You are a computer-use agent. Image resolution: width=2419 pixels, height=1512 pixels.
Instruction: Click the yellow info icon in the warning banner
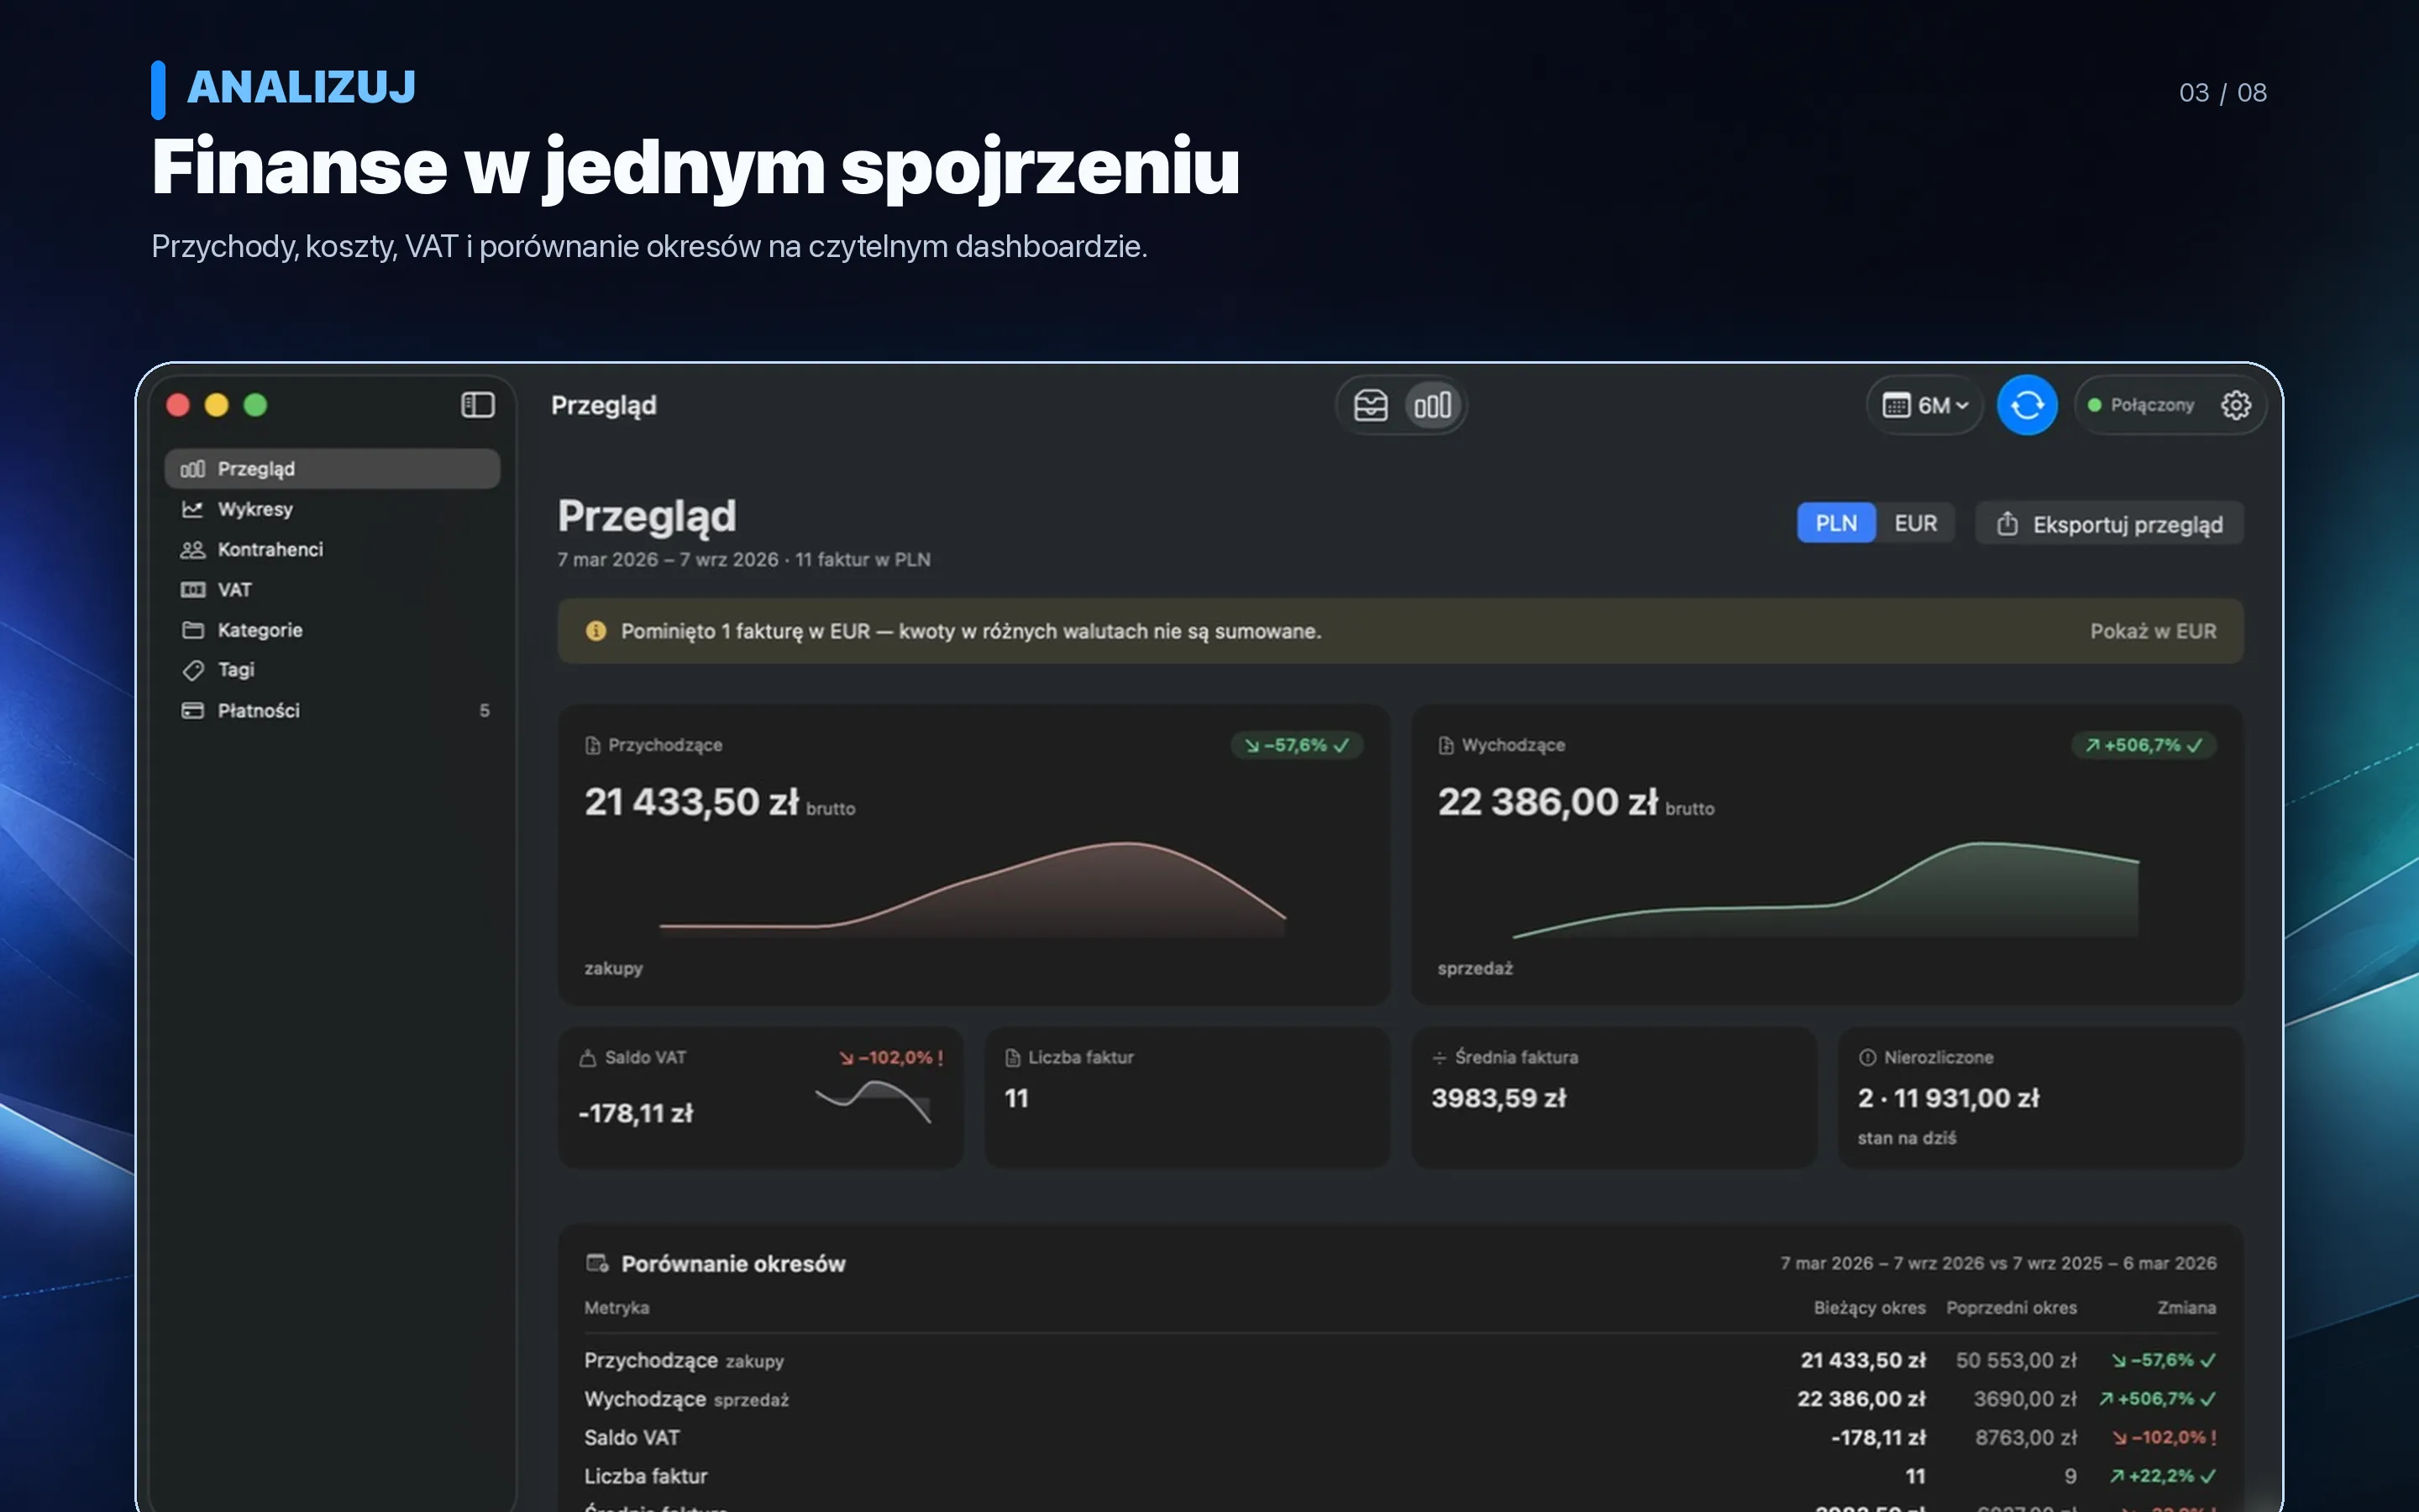(596, 631)
